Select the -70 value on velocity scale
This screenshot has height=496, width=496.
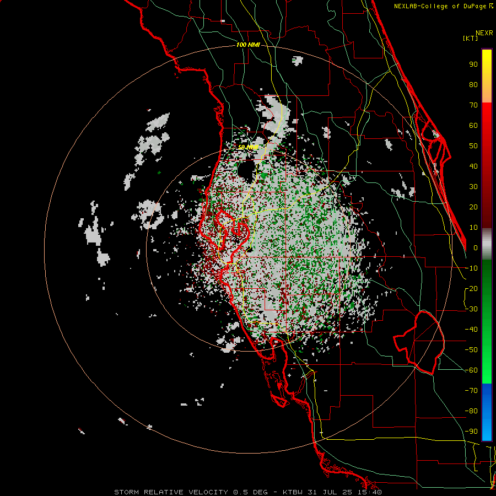pyautogui.click(x=471, y=391)
